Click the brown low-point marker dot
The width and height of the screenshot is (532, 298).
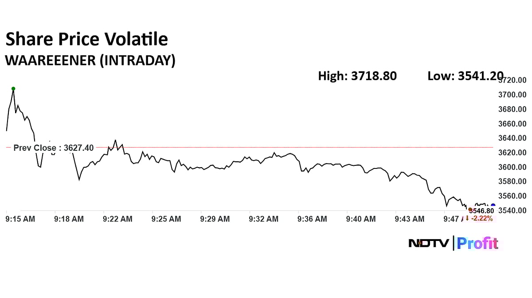pos(470,210)
